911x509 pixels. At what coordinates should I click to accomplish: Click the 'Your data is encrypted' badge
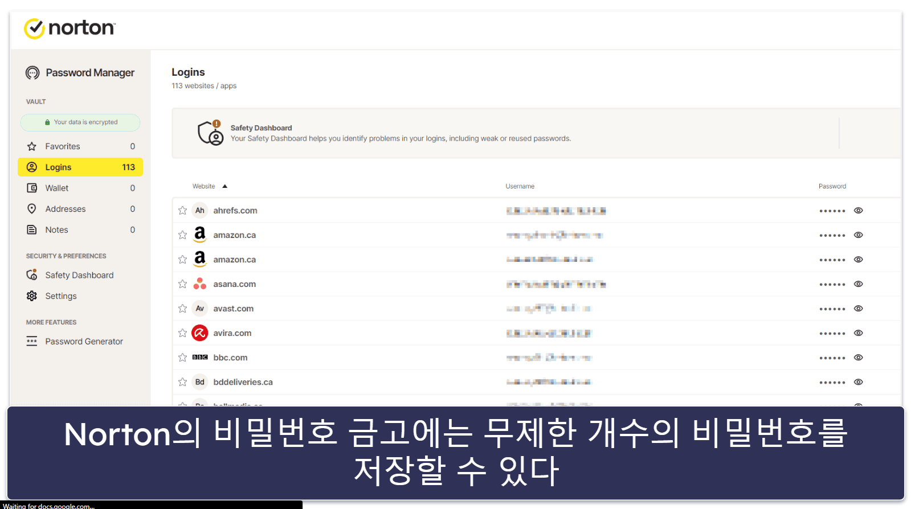(80, 122)
